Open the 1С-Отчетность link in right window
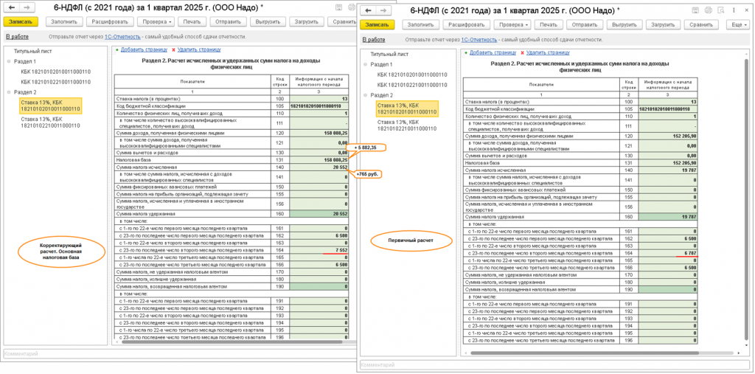The image size is (755, 374). coord(479,40)
